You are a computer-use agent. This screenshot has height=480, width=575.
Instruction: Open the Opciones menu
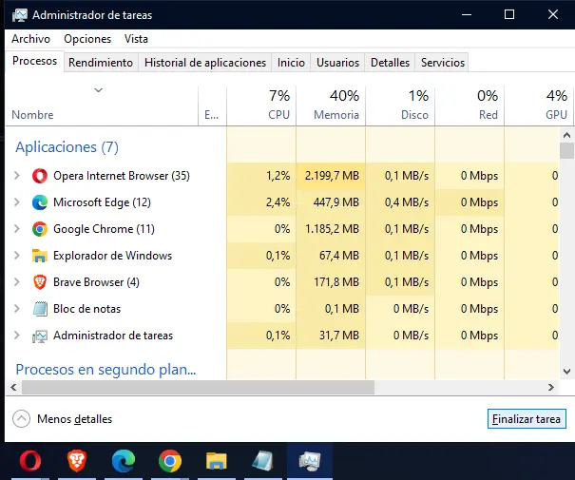(87, 39)
